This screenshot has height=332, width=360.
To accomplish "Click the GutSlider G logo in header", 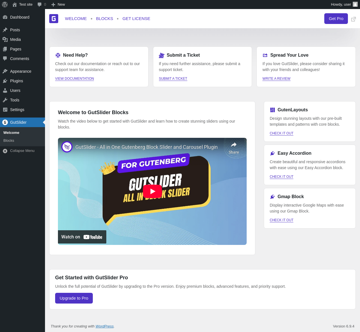I will tap(54, 19).
